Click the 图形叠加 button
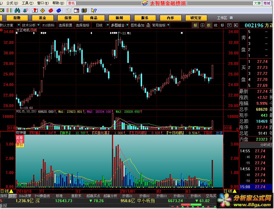The image size is (274, 209). 138,25
